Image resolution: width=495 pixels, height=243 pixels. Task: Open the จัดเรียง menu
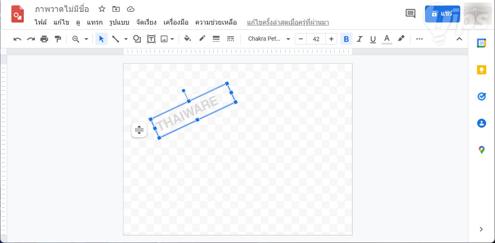pyautogui.click(x=146, y=22)
